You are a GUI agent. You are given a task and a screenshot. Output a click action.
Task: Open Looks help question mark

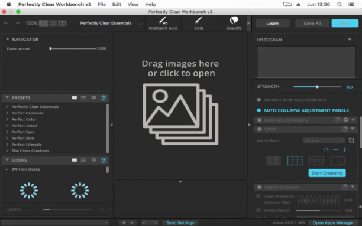tap(104, 160)
